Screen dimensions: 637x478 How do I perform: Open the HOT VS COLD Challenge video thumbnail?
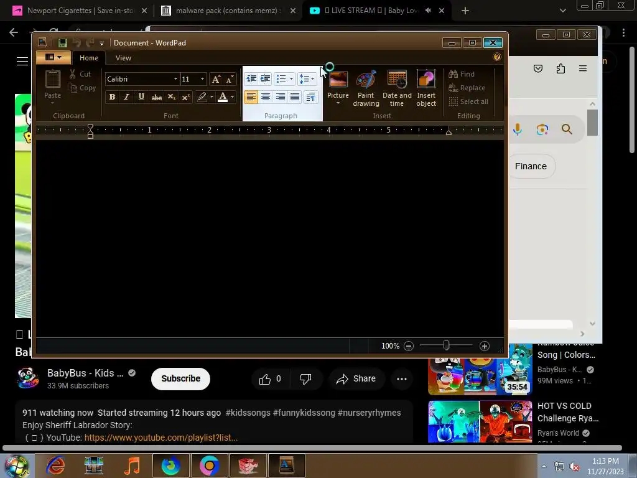480,421
